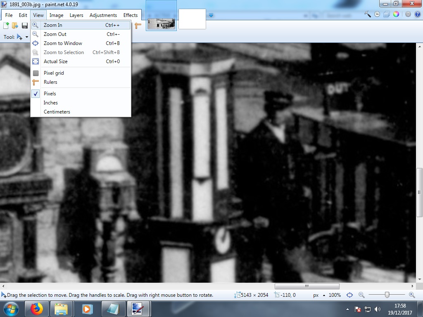Save the image using the Save icon
Viewport: 423px width, 317px height.
(25, 25)
